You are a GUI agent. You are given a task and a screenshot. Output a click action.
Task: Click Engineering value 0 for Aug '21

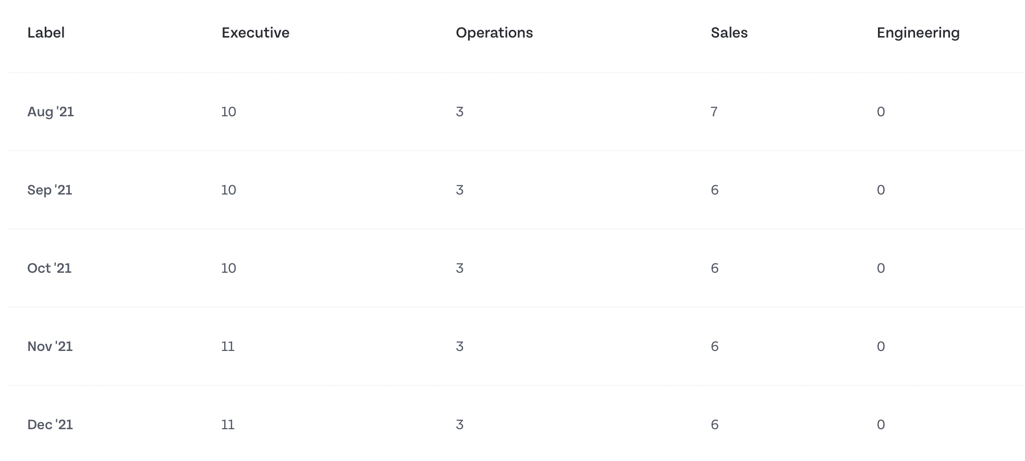point(881,112)
